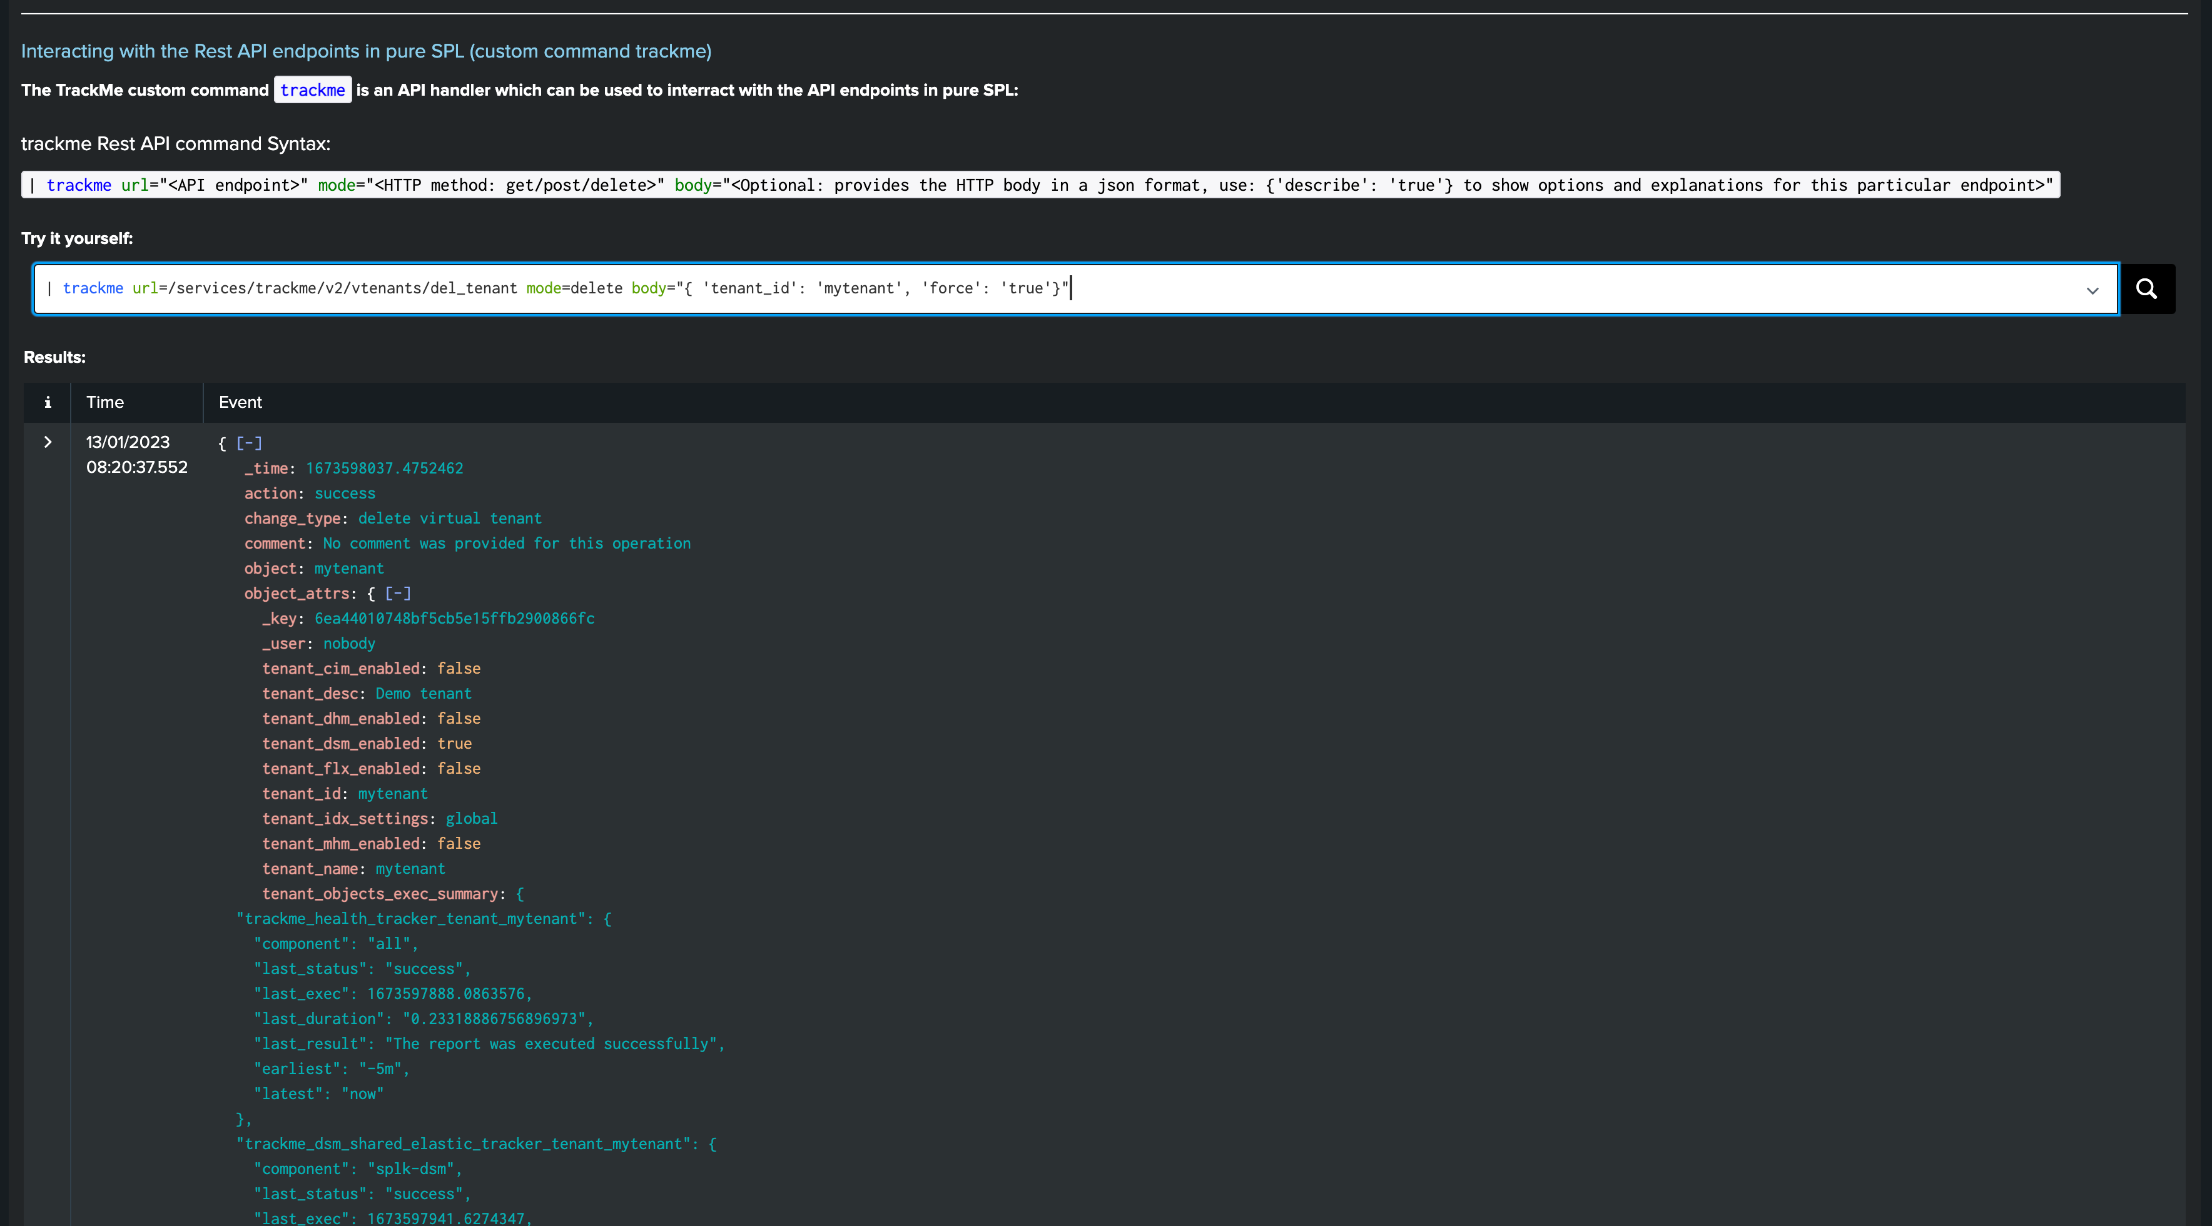The image size is (2212, 1226).
Task: Click the Event column header
Action: click(x=240, y=402)
